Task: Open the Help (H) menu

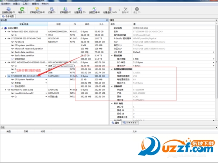Action: pyautogui.click(x=45, y=3)
